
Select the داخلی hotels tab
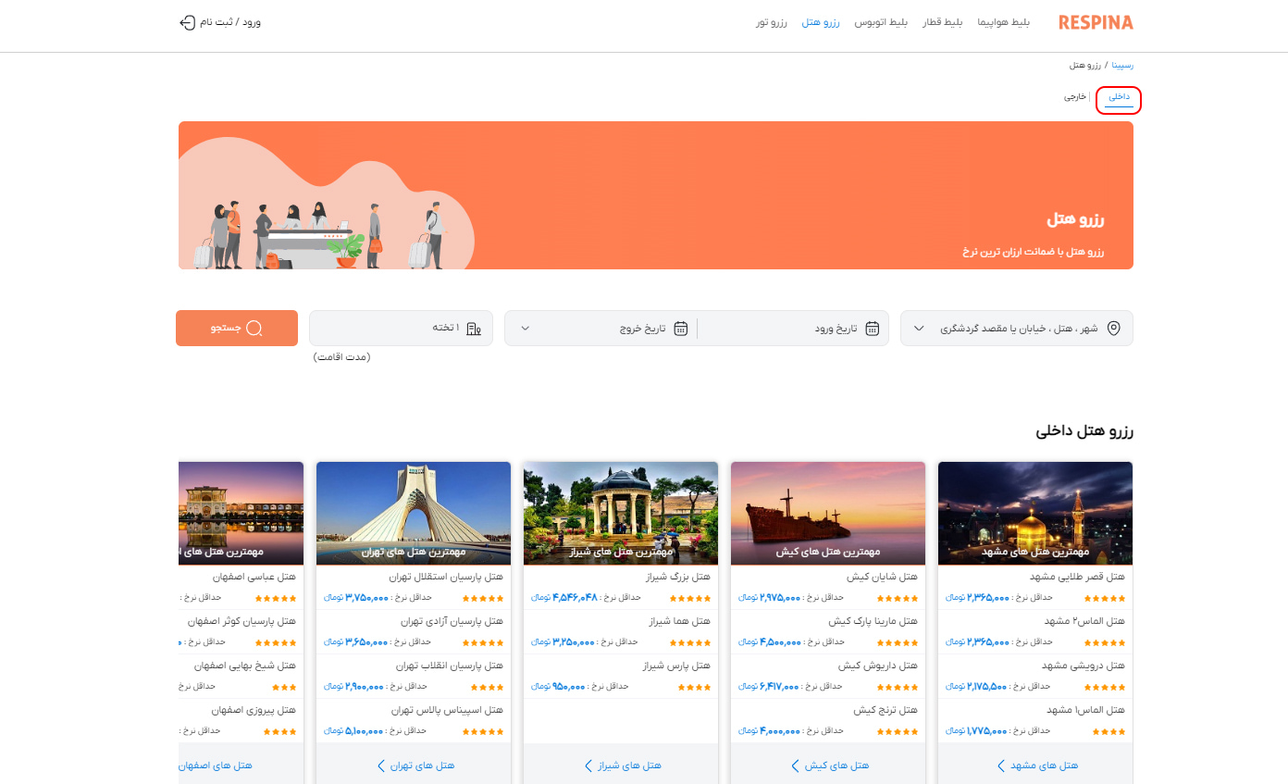(1120, 96)
